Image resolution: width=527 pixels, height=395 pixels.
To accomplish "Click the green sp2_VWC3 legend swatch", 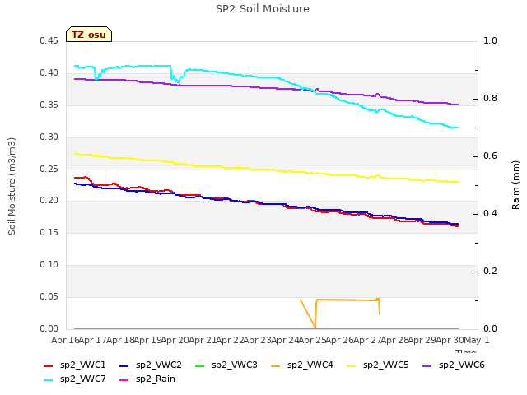I will point(200,365).
